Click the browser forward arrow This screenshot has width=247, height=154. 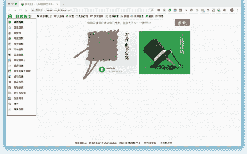point(15,10)
